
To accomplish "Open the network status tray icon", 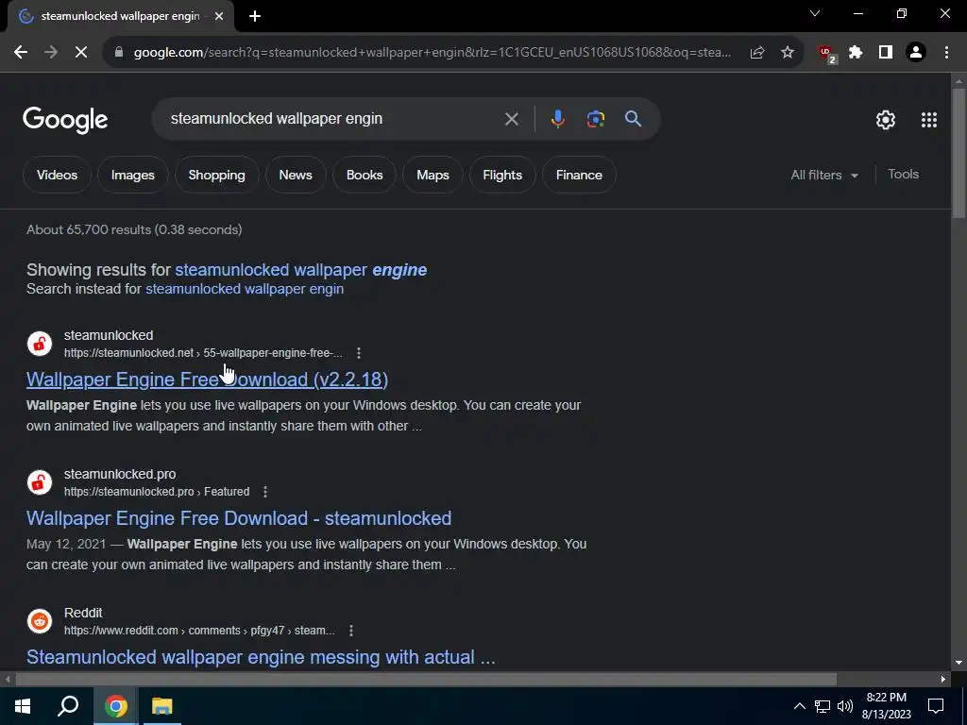I will click(x=823, y=706).
